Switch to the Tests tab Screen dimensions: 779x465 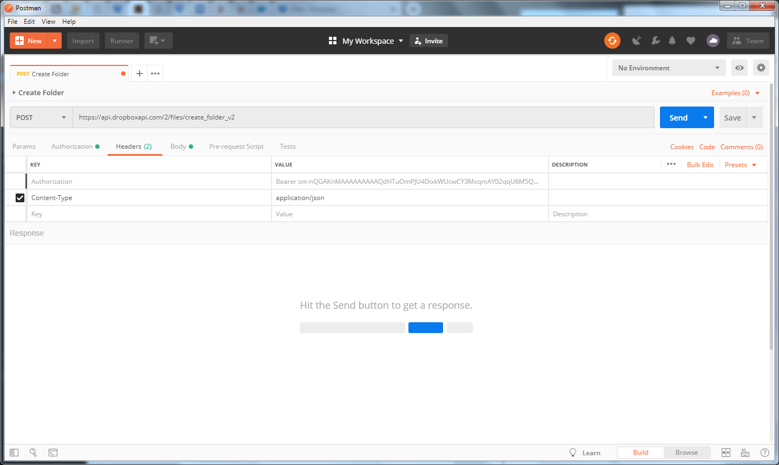288,147
